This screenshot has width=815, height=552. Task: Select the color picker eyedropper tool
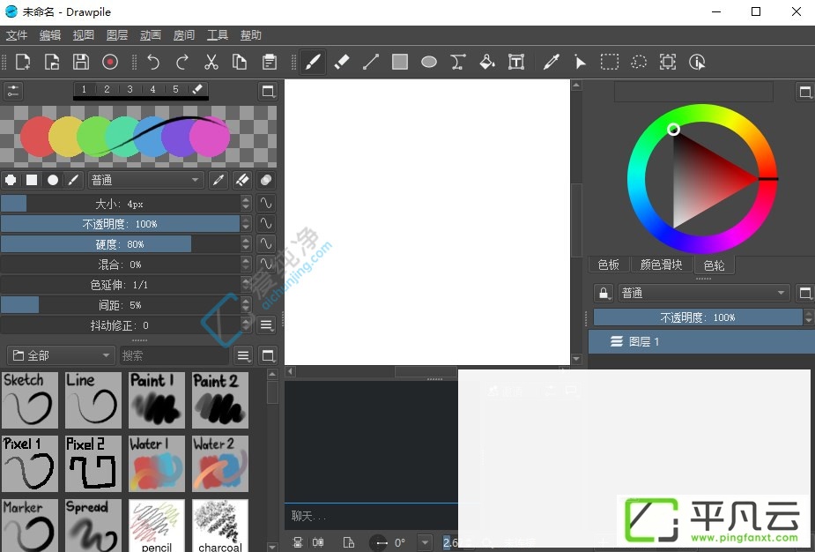pos(552,62)
